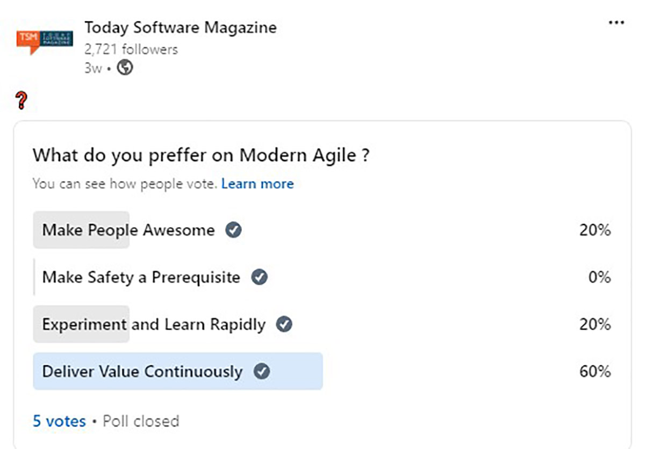Click the red question mark emoji
645x449 pixels.
pos(21,100)
